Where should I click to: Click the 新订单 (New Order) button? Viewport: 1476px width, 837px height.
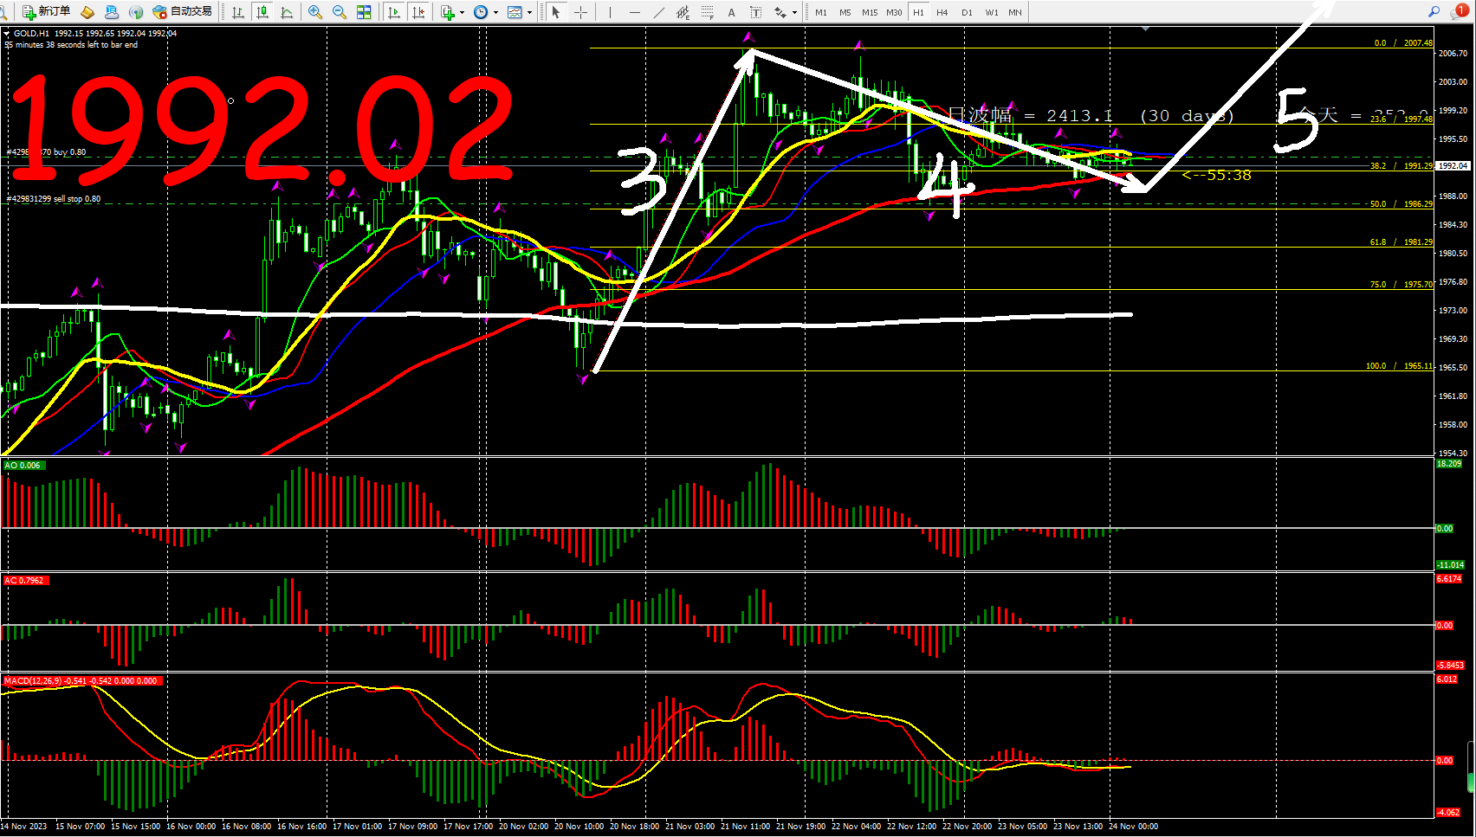47,11
